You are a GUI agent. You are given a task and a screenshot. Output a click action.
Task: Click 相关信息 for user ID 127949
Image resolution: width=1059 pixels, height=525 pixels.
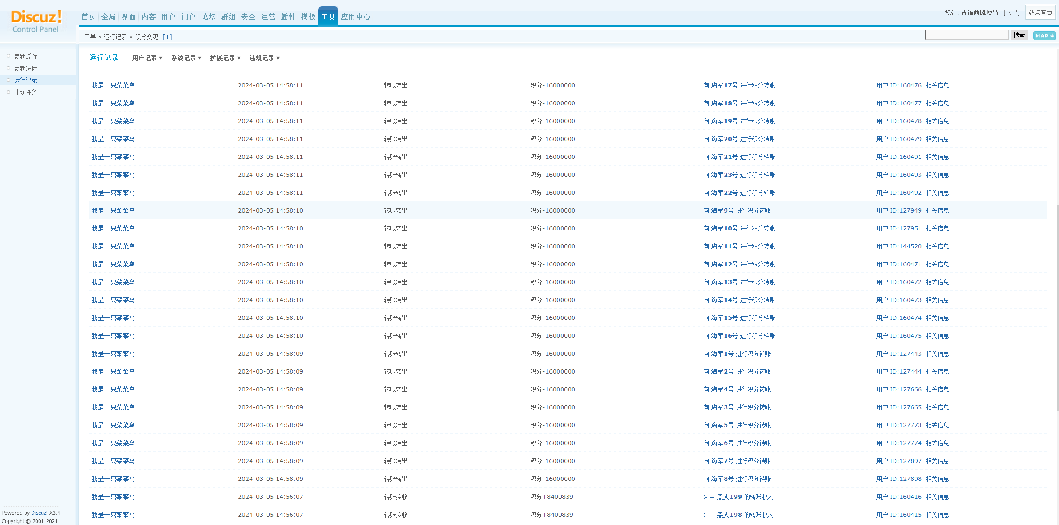coord(937,210)
